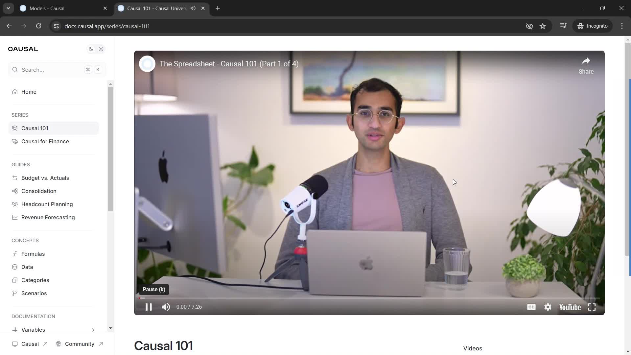Click the search icon in sidebar
The width and height of the screenshot is (631, 355).
(15, 69)
